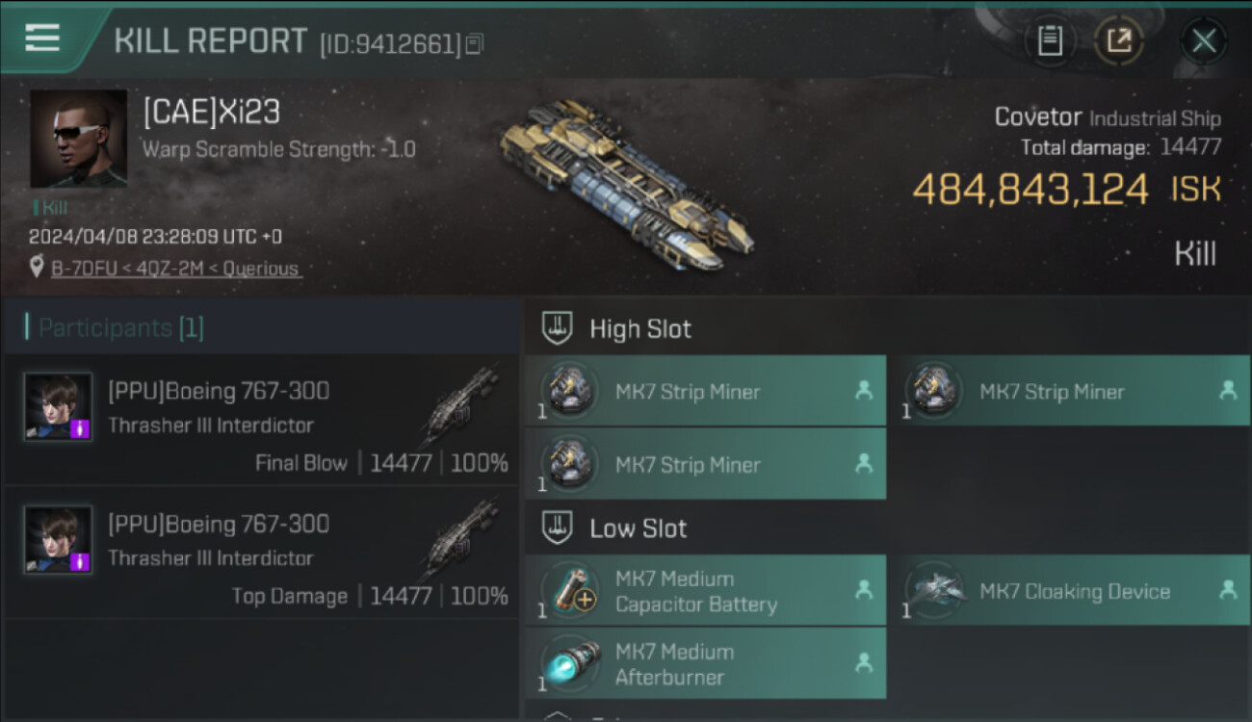The width and height of the screenshot is (1252, 722).
Task: Open the B-7DFU location link
Action: 176,269
